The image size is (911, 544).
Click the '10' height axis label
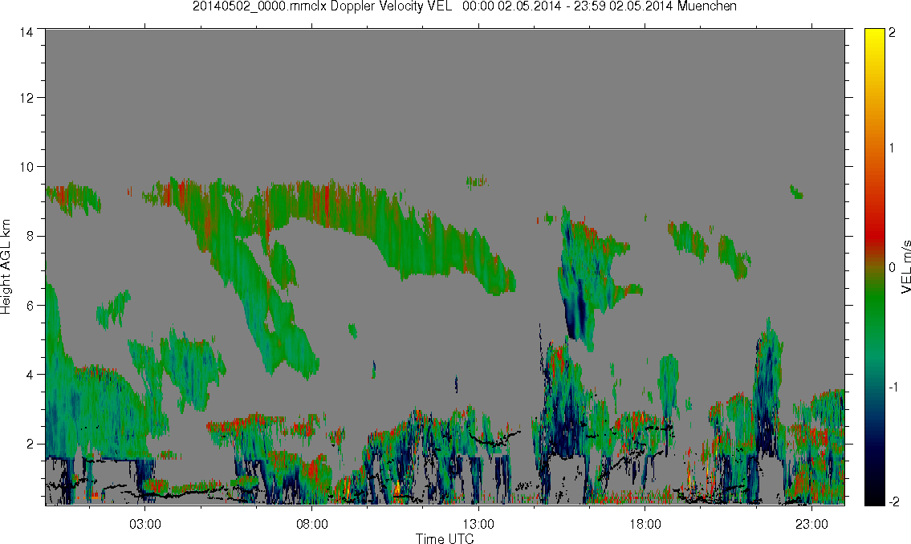(x=26, y=167)
